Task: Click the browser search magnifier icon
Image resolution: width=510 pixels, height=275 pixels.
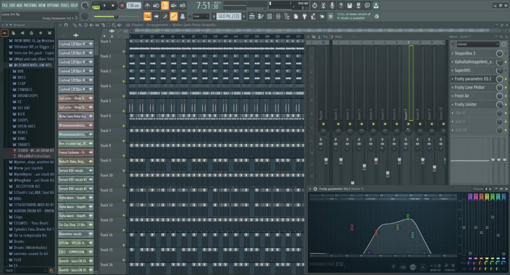Action: pyautogui.click(x=51, y=271)
